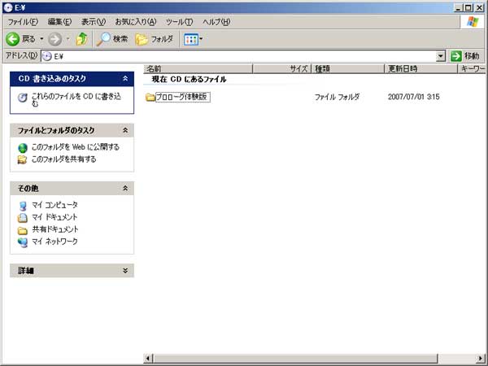This screenshot has width=488, height=366.
Task: Open マイ コンピュータ link text
Action: click(54, 205)
